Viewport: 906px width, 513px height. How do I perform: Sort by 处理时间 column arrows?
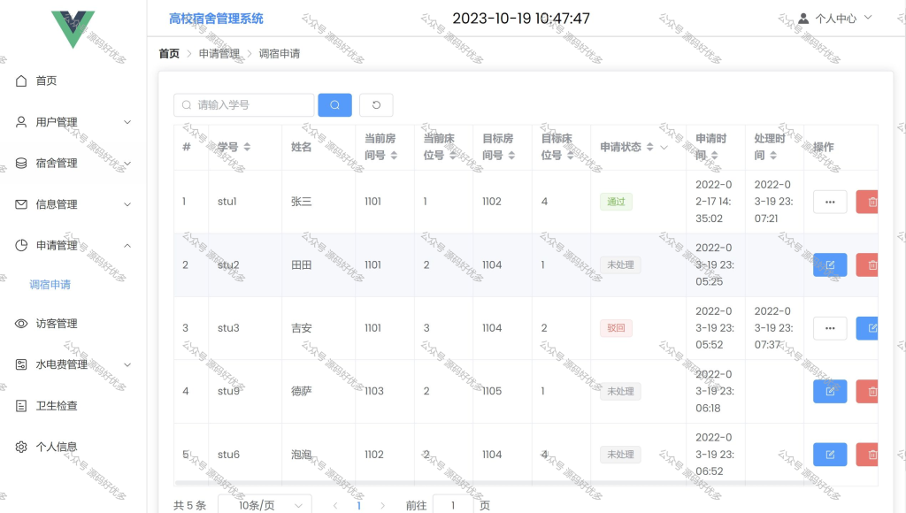(773, 155)
